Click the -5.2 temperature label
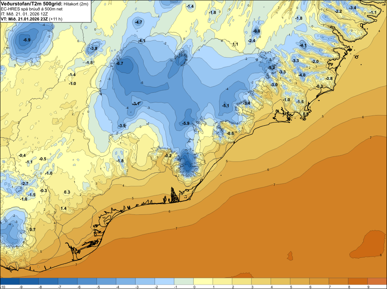Image resolution: width=387 pixels, height=289 pixels. click(x=272, y=68)
